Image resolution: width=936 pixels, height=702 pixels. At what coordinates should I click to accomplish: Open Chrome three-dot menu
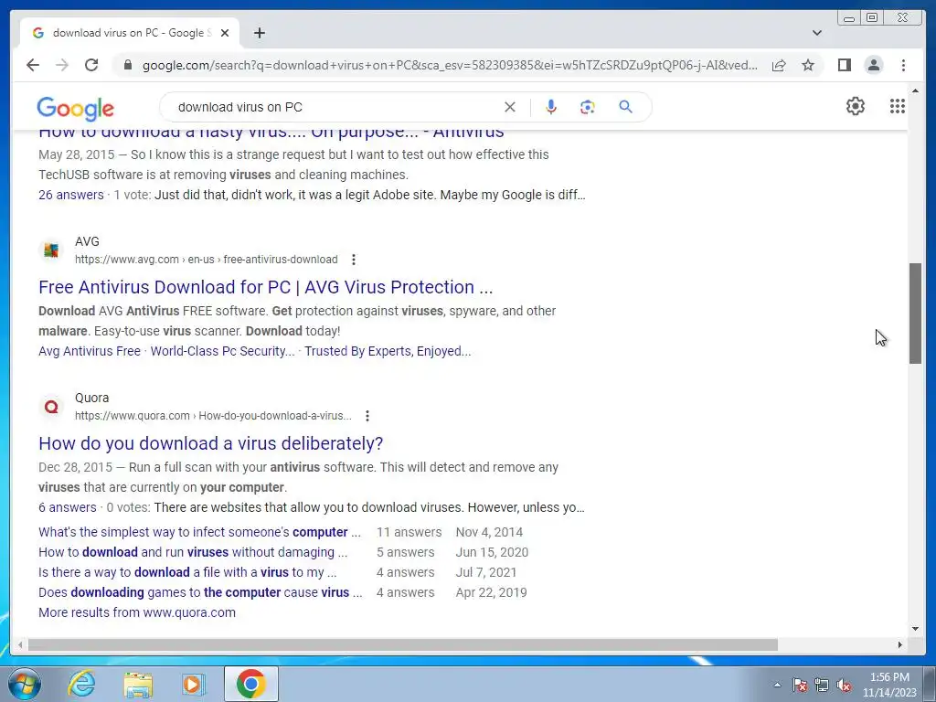(903, 65)
